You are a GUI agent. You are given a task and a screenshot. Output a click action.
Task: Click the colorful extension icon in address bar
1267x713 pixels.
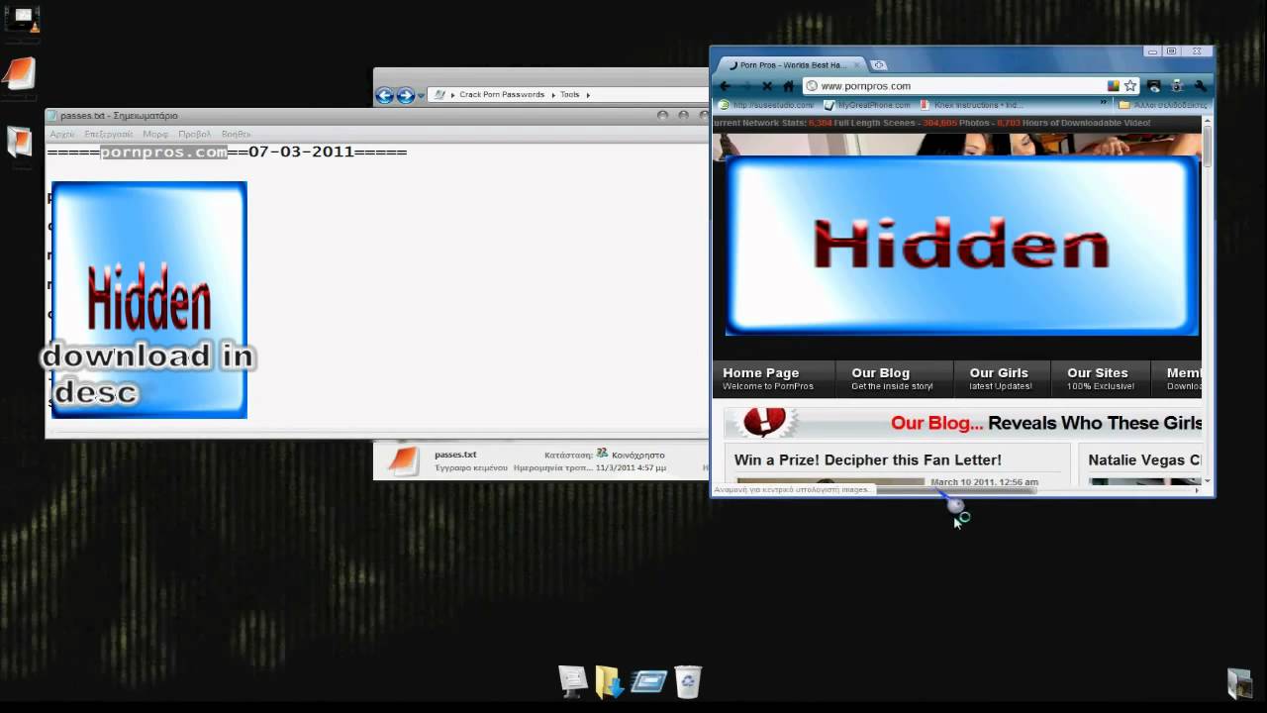pyautogui.click(x=1114, y=86)
